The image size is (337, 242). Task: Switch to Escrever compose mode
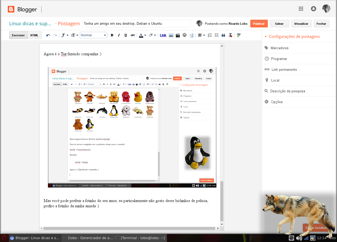[x=18, y=35]
